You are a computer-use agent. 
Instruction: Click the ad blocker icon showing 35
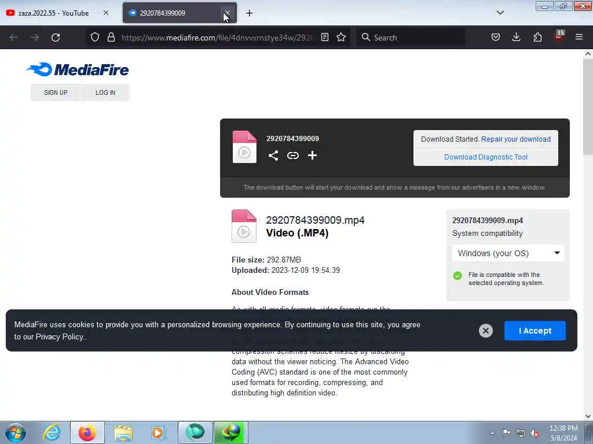click(x=559, y=36)
